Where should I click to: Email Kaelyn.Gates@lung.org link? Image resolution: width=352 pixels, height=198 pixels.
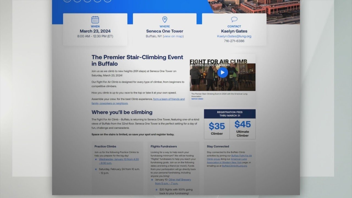tap(234, 36)
